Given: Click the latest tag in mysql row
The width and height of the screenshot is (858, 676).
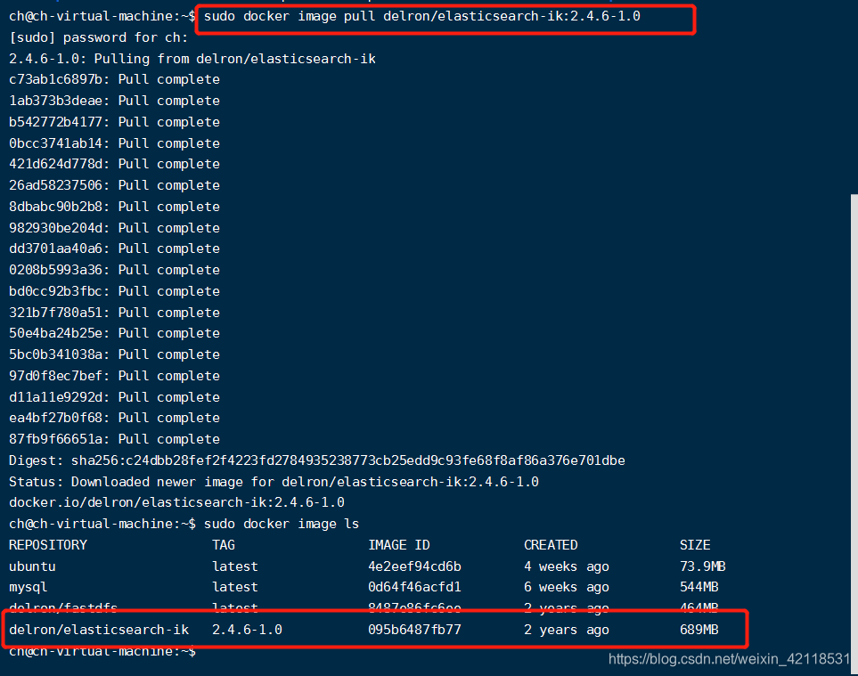Looking at the screenshot, I should [235, 588].
